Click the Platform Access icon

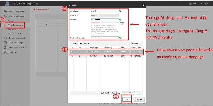[5, 52]
